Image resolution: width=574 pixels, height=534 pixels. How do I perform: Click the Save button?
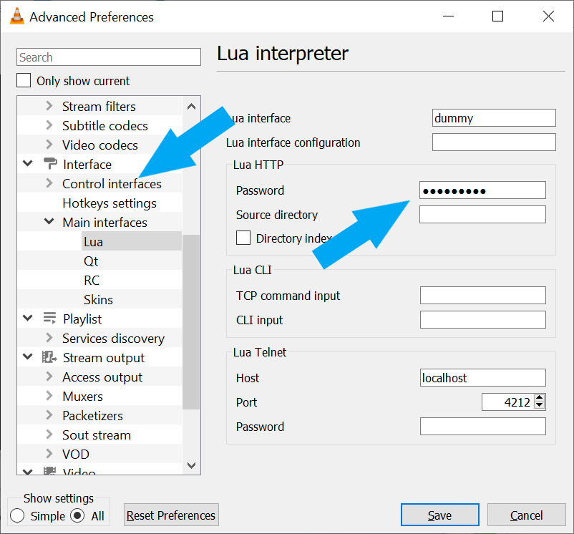439,515
